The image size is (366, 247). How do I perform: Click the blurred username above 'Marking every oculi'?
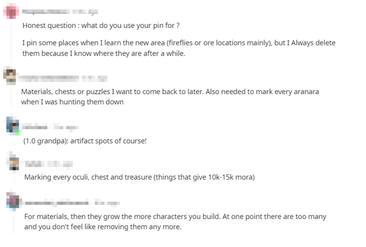point(36,163)
